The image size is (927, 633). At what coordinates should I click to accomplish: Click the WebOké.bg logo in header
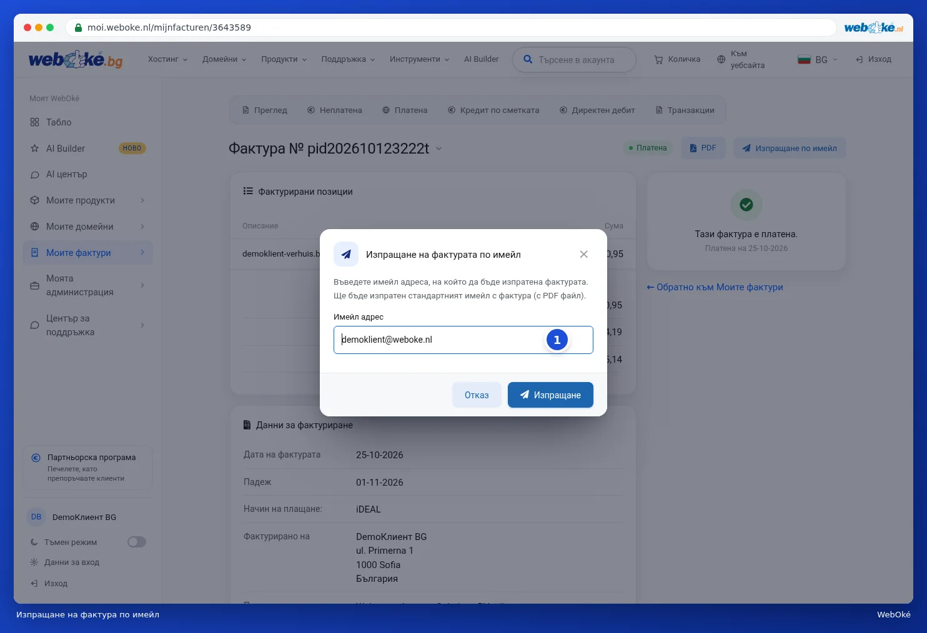(x=76, y=59)
